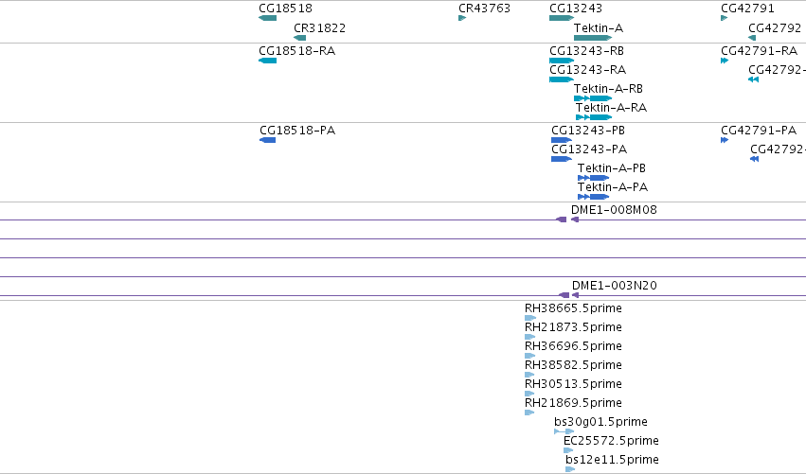
Task: Click the CG42791 gene arrow glyph
Action: point(725,18)
